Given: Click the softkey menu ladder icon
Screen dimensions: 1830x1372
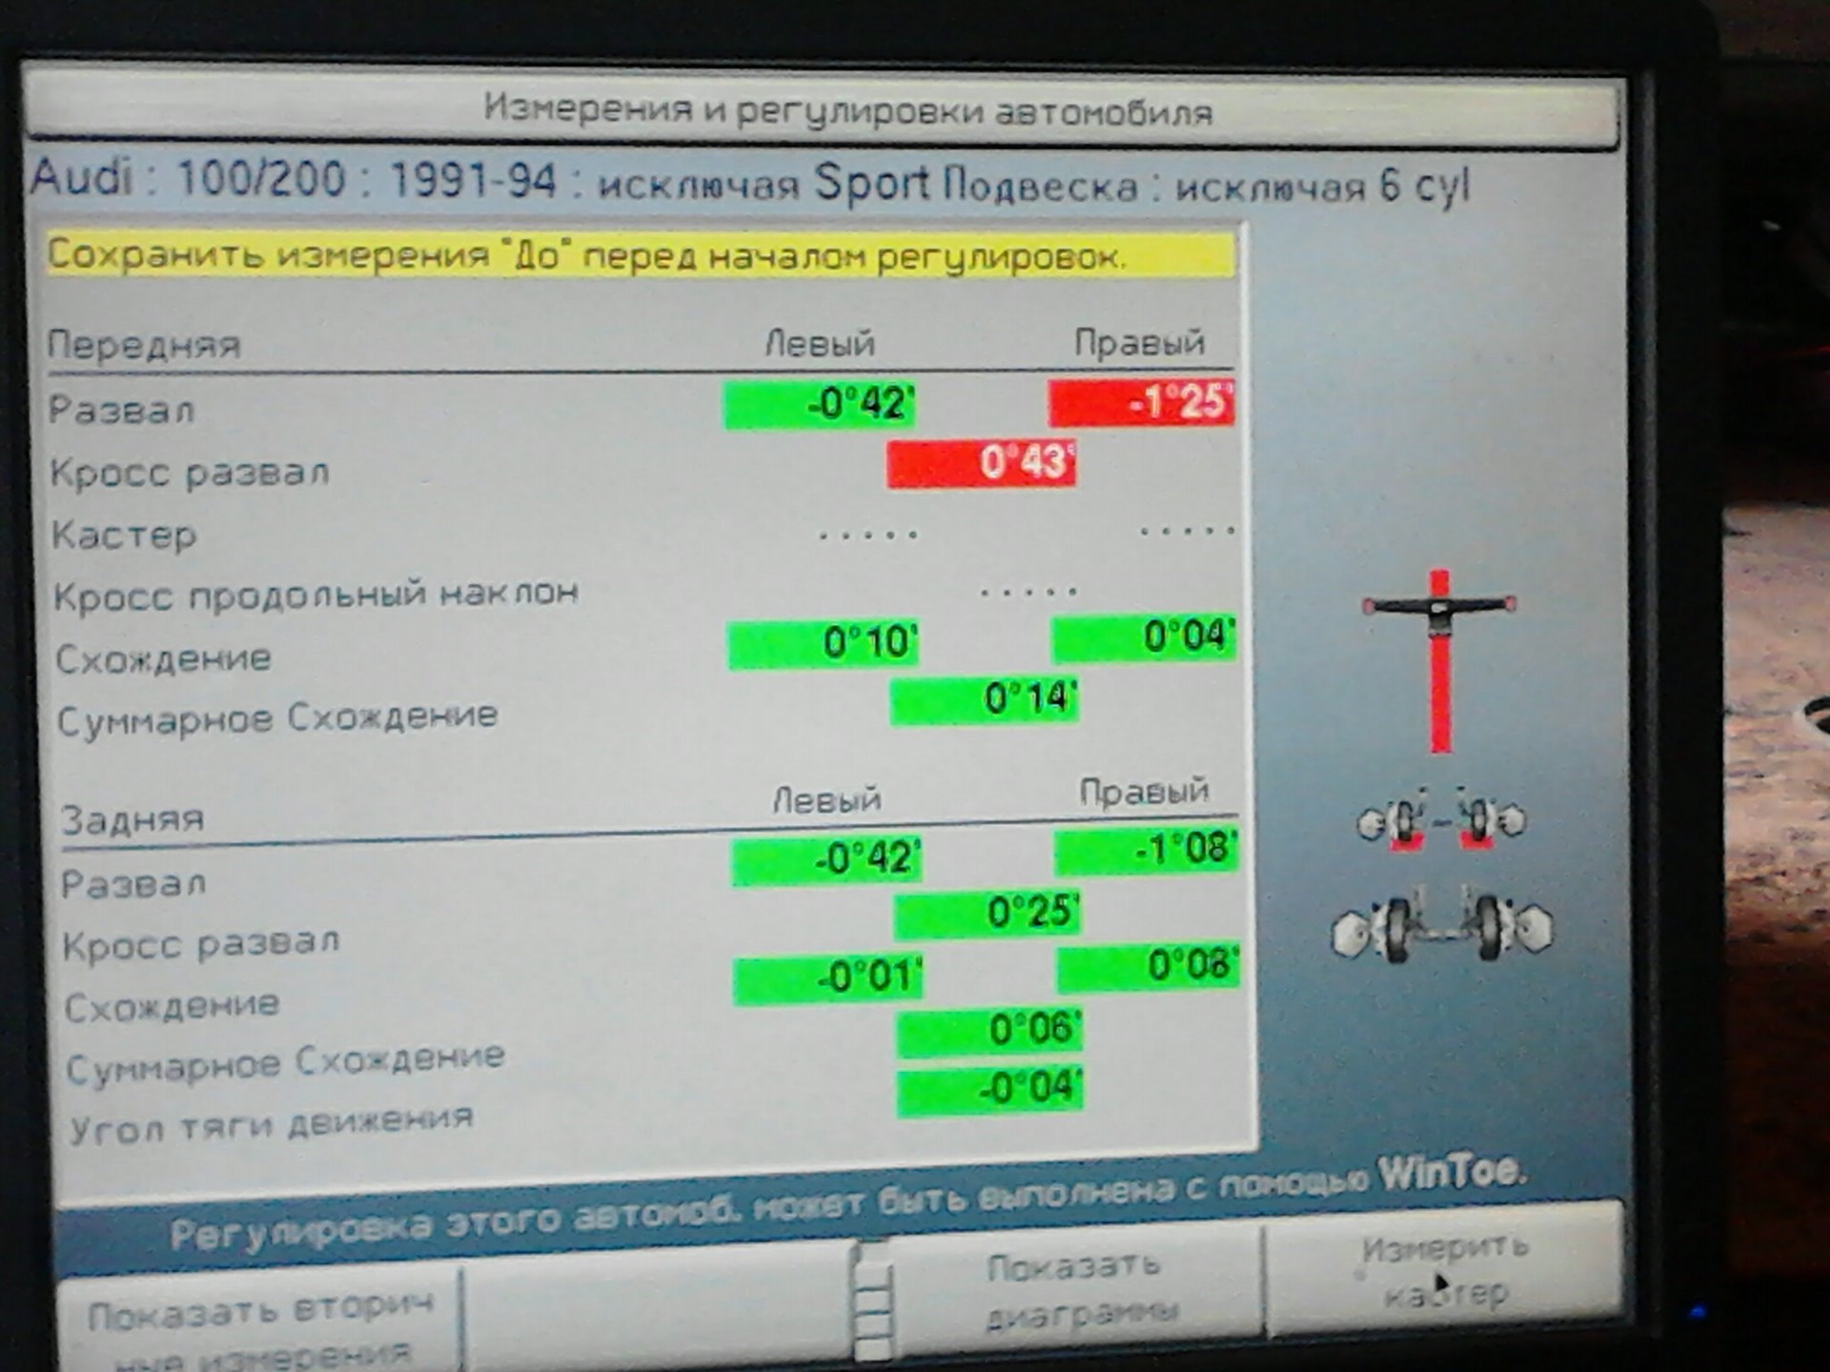Looking at the screenshot, I should (x=872, y=1301).
